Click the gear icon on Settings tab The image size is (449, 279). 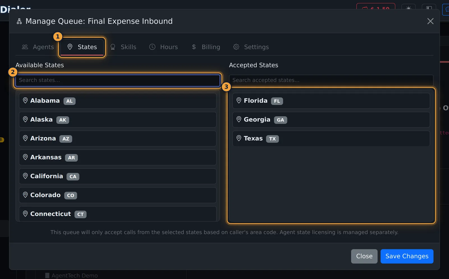point(236,47)
